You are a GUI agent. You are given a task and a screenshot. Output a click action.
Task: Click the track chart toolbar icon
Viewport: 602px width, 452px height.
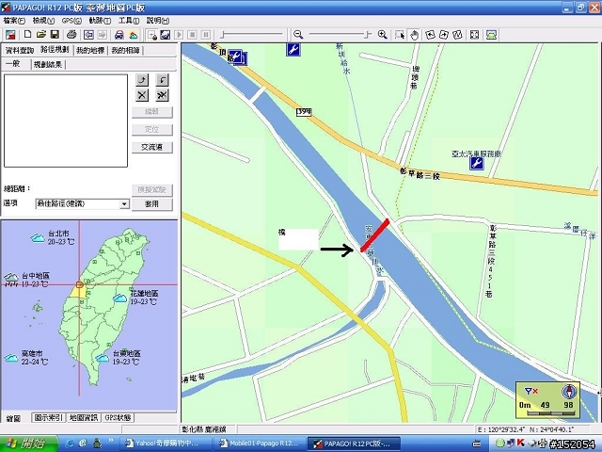[166, 35]
